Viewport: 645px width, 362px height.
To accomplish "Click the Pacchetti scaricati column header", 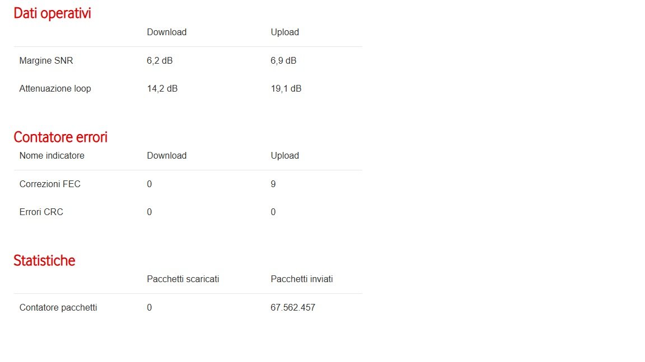I will 183,279.
